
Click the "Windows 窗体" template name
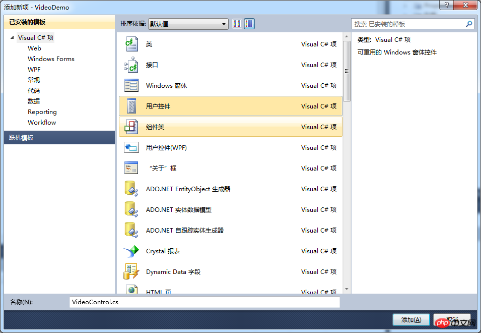click(x=166, y=85)
